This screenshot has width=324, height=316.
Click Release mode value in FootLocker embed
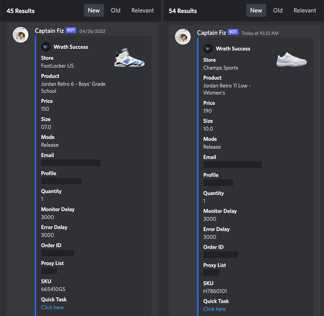pos(50,145)
